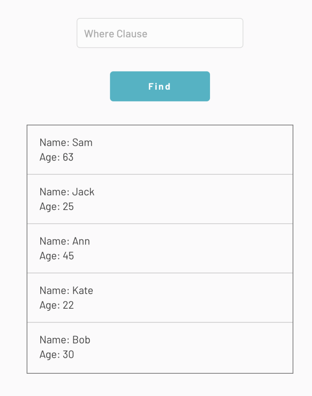Select the record for Kate
This screenshot has height=396, width=312.
click(160, 297)
